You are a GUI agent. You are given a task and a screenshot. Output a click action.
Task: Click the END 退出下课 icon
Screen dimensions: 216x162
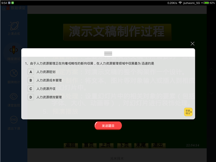coord(13,120)
